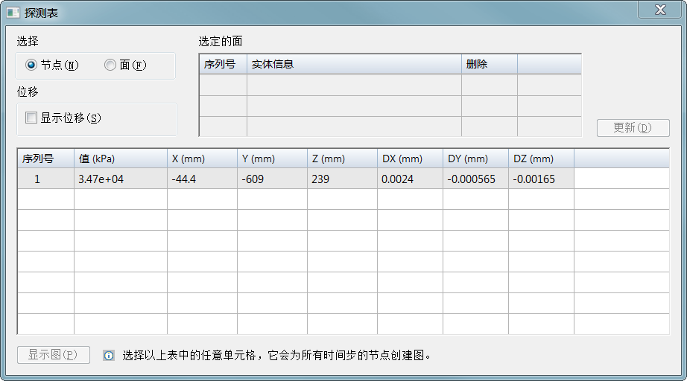Click the DX cell showing 0.0024

pos(410,179)
